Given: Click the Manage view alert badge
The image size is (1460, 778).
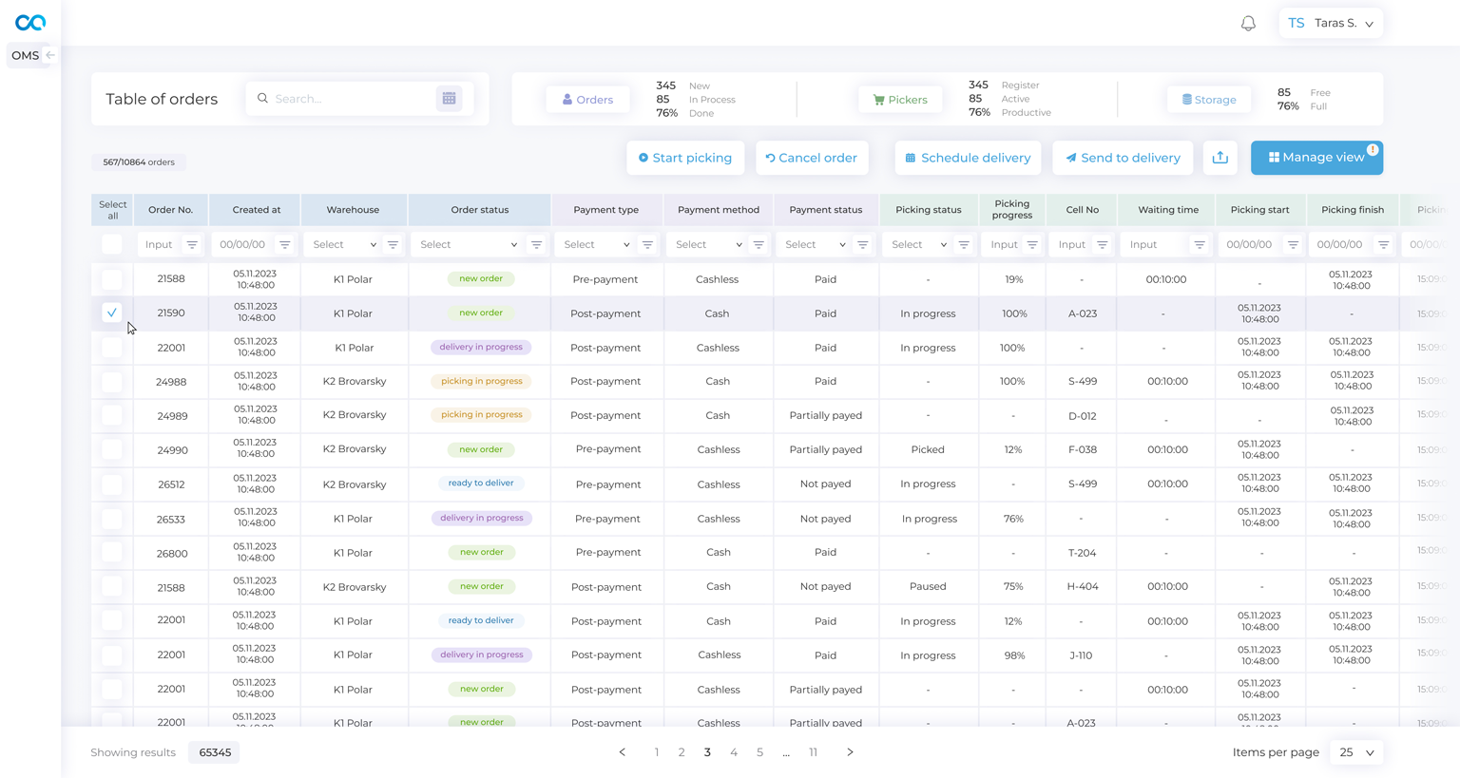Looking at the screenshot, I should pos(1373,149).
